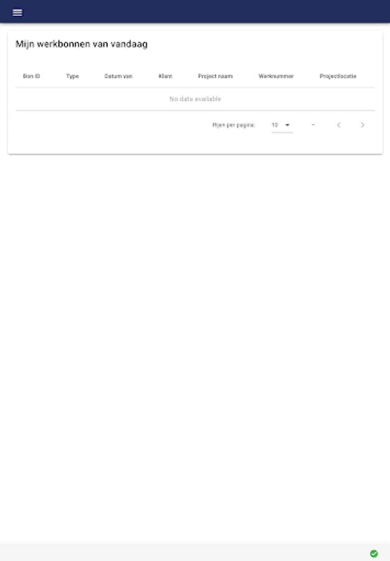Click the Rijen per pagina label
Viewport: 390px width, 561px height.
coord(234,125)
